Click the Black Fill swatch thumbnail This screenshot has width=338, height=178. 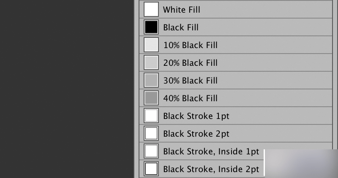(x=151, y=27)
